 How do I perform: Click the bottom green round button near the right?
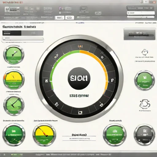coord(115,135)
